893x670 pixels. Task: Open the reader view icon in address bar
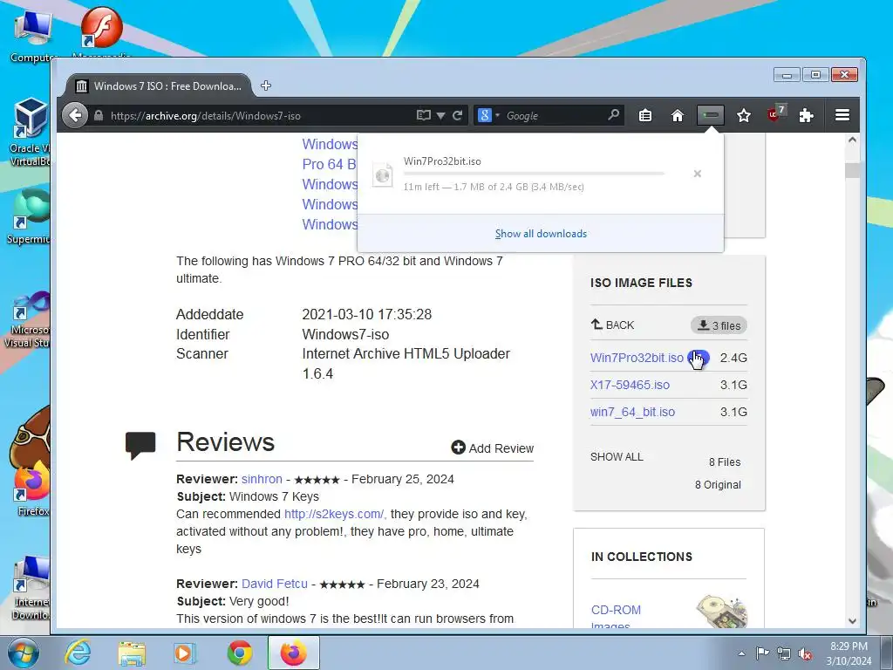pos(423,116)
